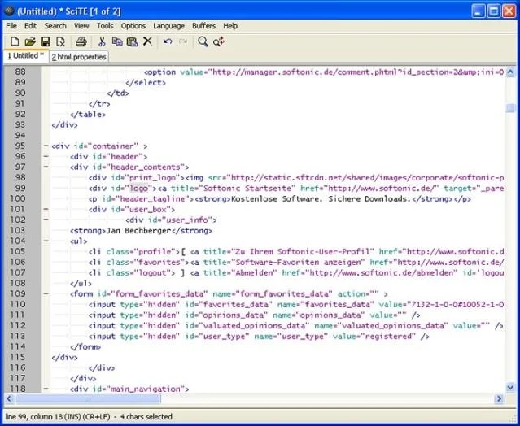Click line number 103 in the margin

coord(18,230)
